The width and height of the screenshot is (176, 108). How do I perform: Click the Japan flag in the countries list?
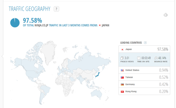coord(122,49)
